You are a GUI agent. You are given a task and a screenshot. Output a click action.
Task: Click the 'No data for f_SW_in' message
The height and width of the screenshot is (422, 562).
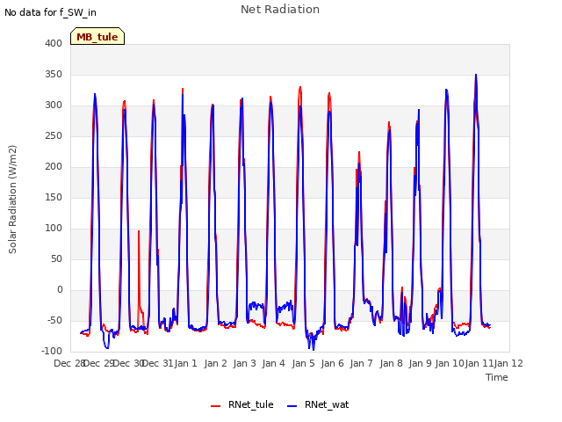[50, 12]
